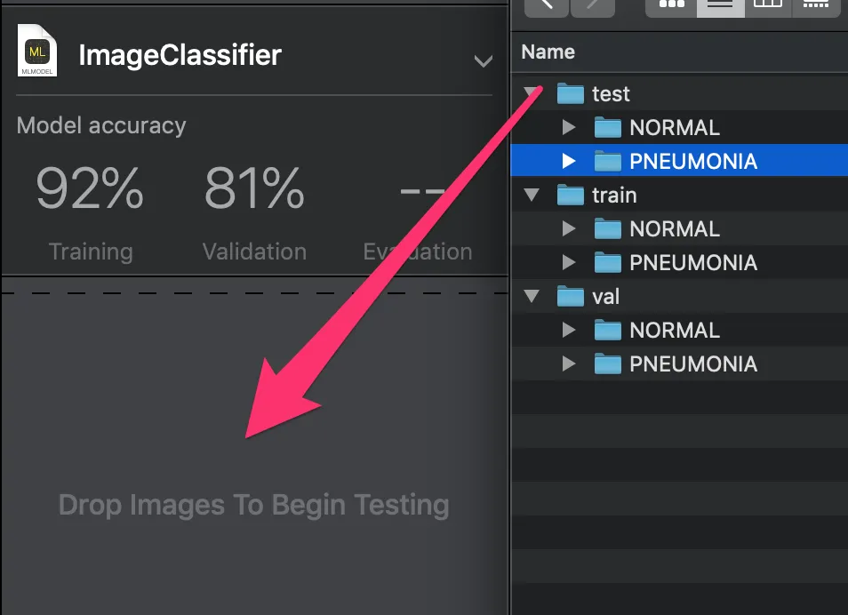Collapse the val folder disclosure triangle
This screenshot has width=848, height=615.
click(532, 296)
